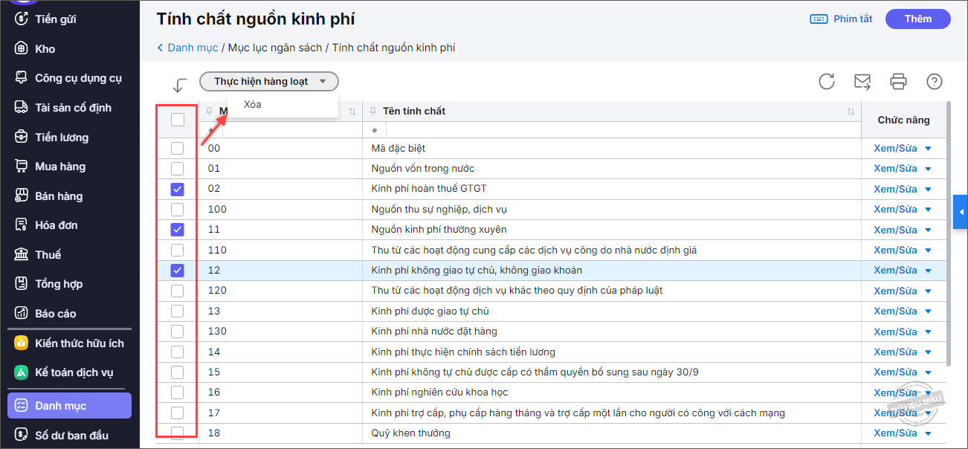Click the printer icon

(899, 81)
